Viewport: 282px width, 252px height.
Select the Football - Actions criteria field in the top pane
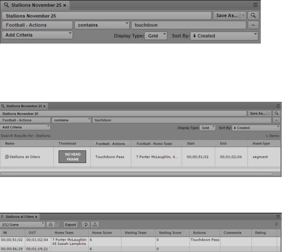coord(37,25)
